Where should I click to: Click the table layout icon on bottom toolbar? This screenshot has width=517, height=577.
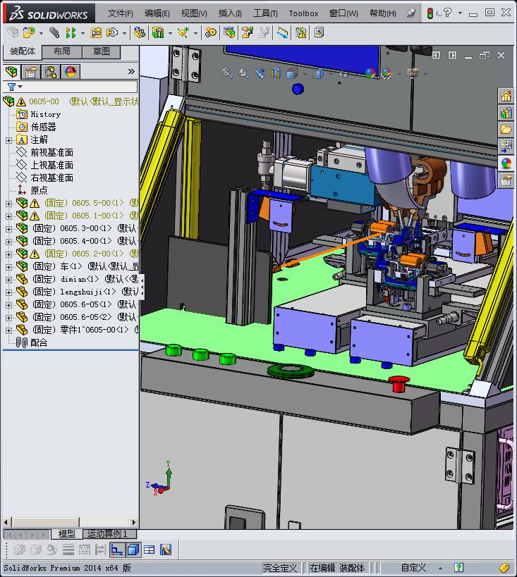[150, 550]
